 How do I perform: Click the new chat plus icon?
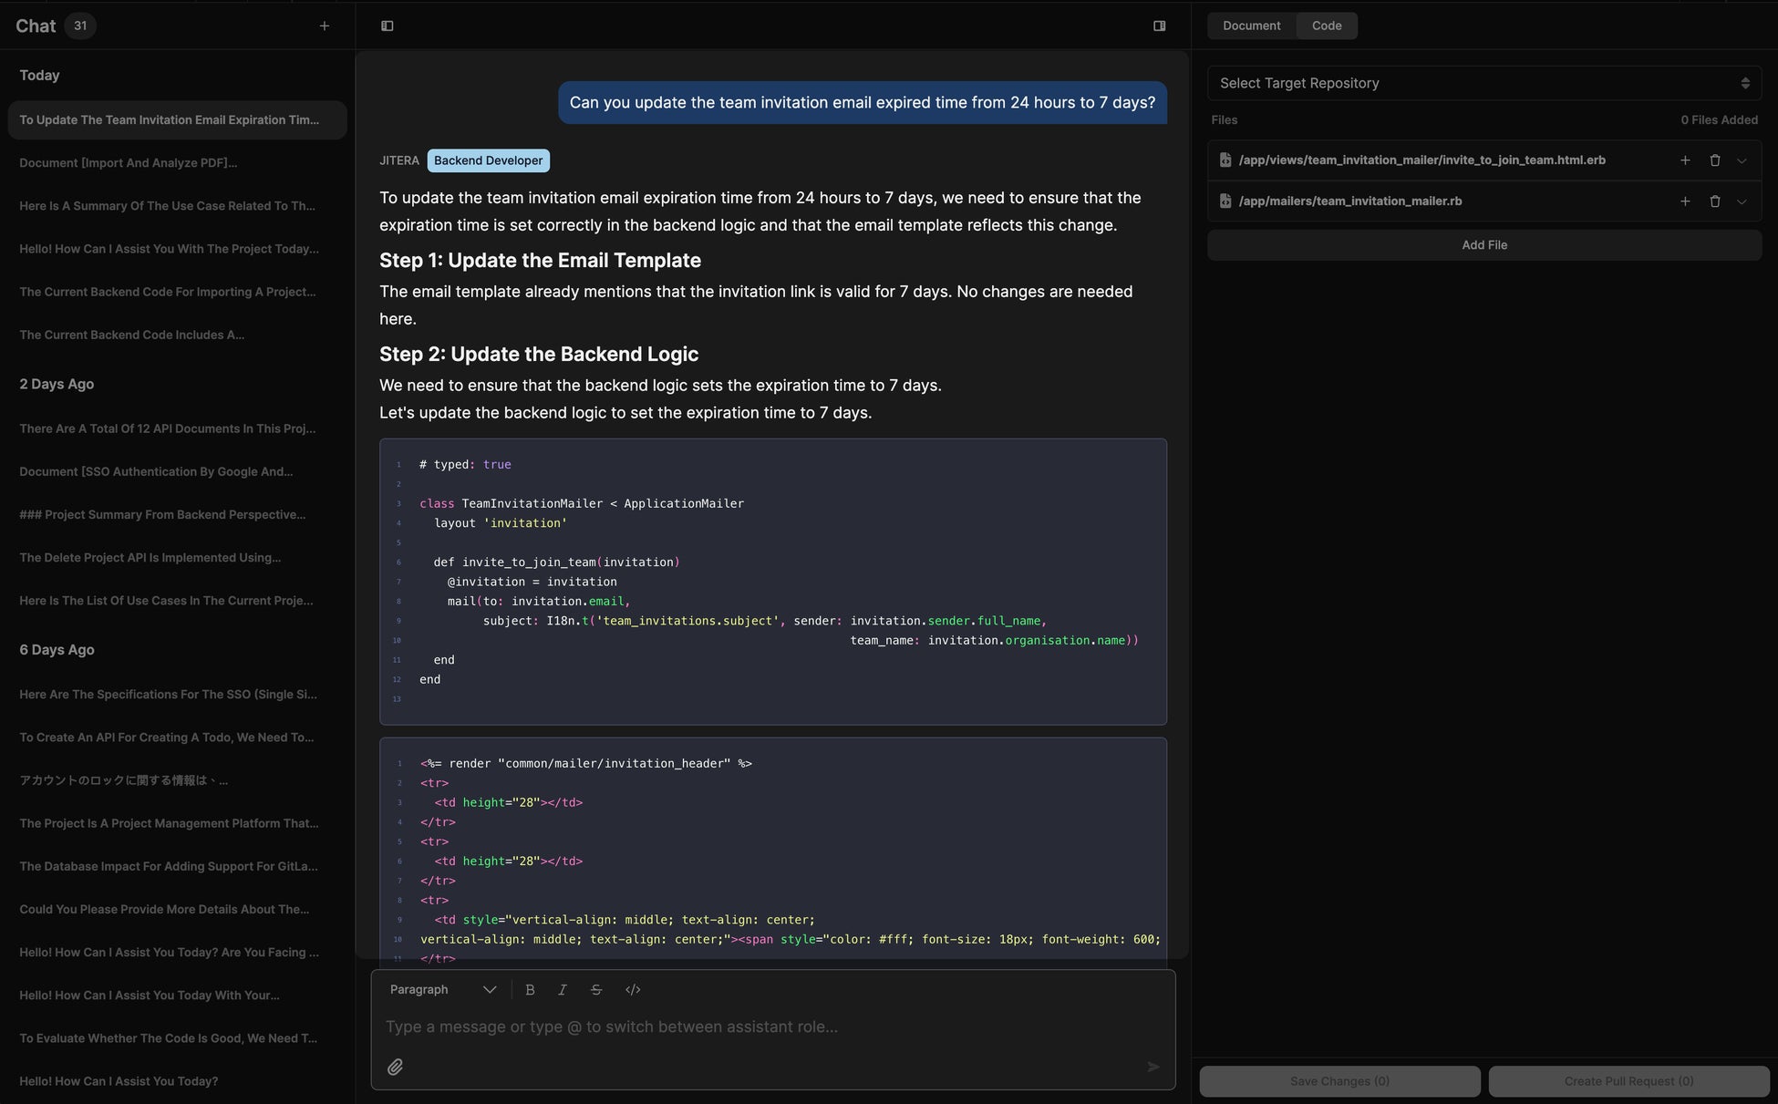(x=325, y=26)
